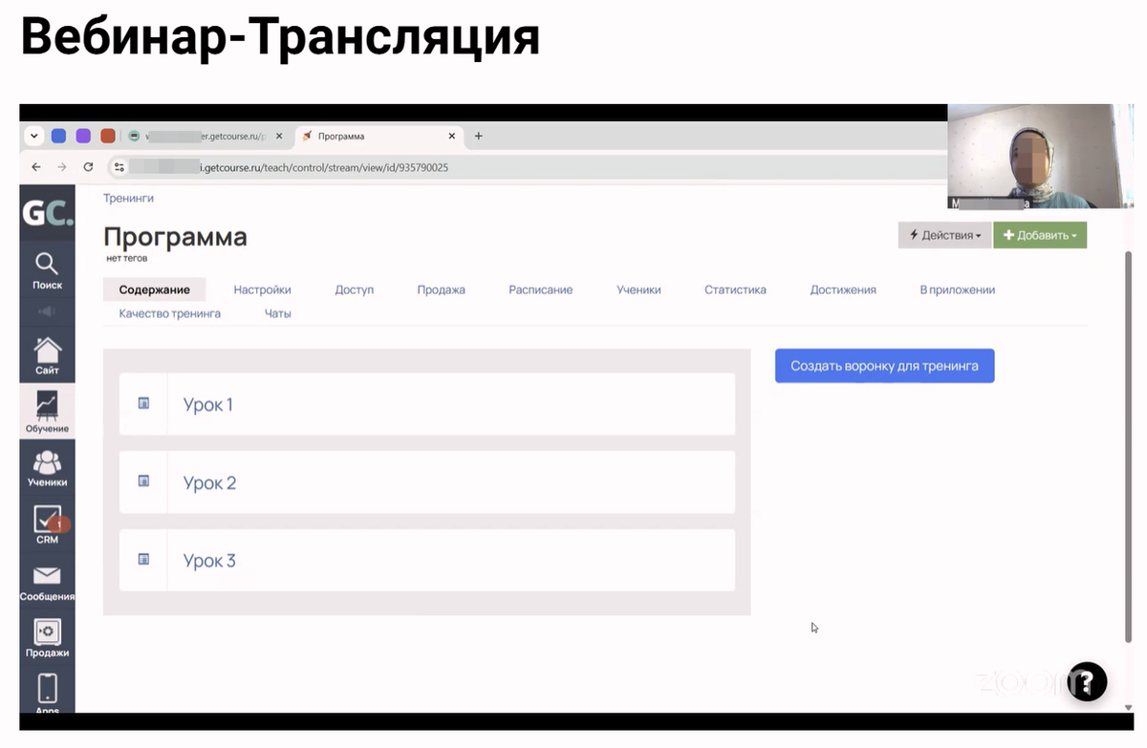1147x748 pixels.
Task: Go back in the browser
Action: 36,166
